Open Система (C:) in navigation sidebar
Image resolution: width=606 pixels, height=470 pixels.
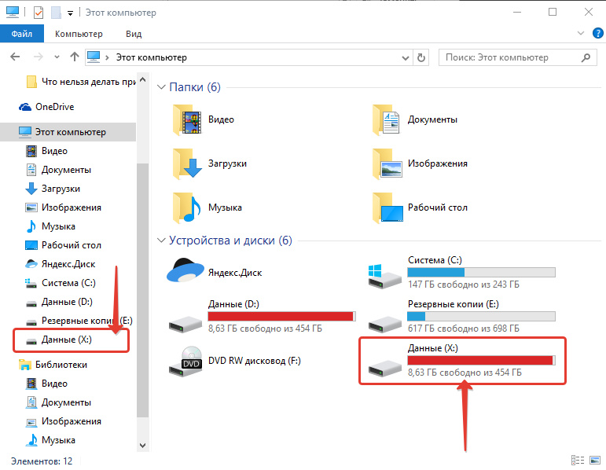(61, 283)
